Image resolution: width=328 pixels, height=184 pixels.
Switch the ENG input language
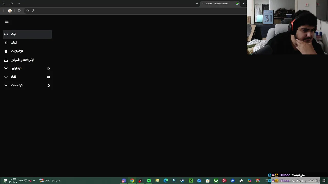point(21,181)
